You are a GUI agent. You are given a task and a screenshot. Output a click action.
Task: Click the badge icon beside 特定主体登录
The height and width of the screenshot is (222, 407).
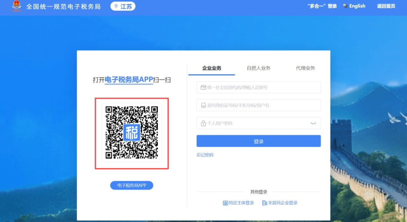pos(225,203)
